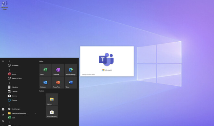Open Alarms & Clock app
Screen dimensions: 214x126
15,78
